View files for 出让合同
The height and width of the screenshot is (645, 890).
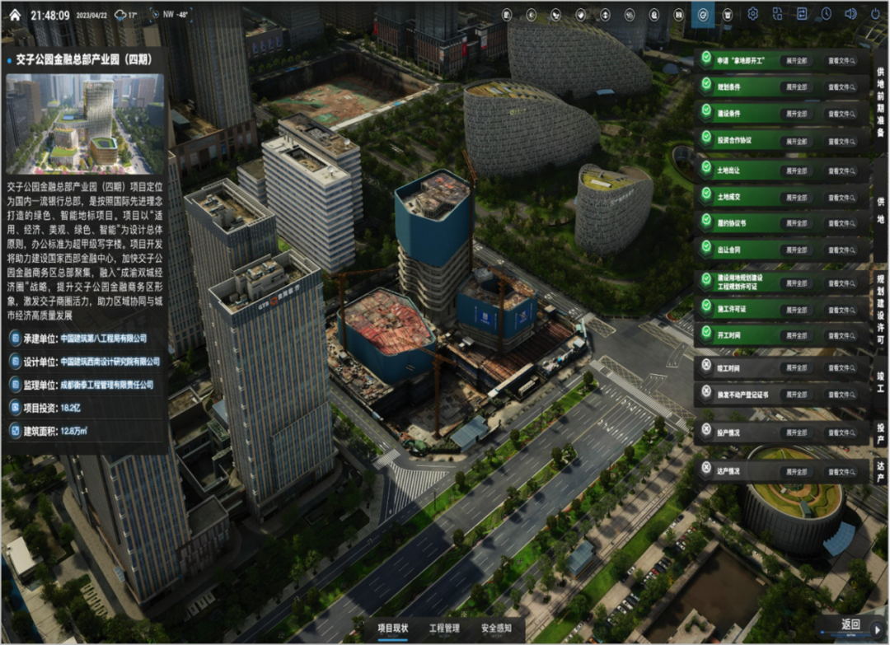pyautogui.click(x=841, y=250)
